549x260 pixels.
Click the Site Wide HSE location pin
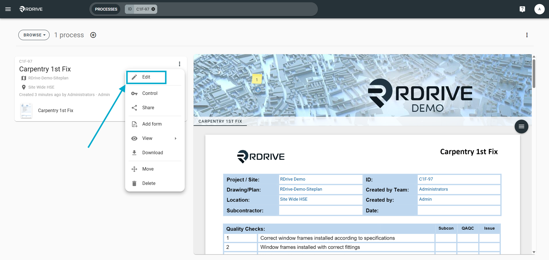(x=24, y=87)
